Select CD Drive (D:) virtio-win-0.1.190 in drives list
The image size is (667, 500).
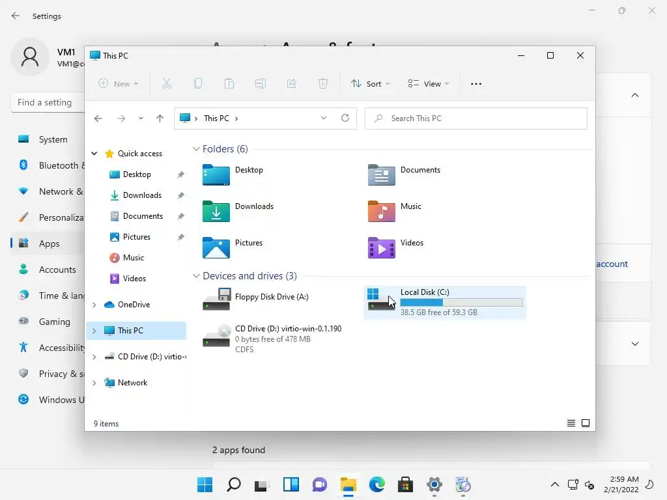point(272,339)
